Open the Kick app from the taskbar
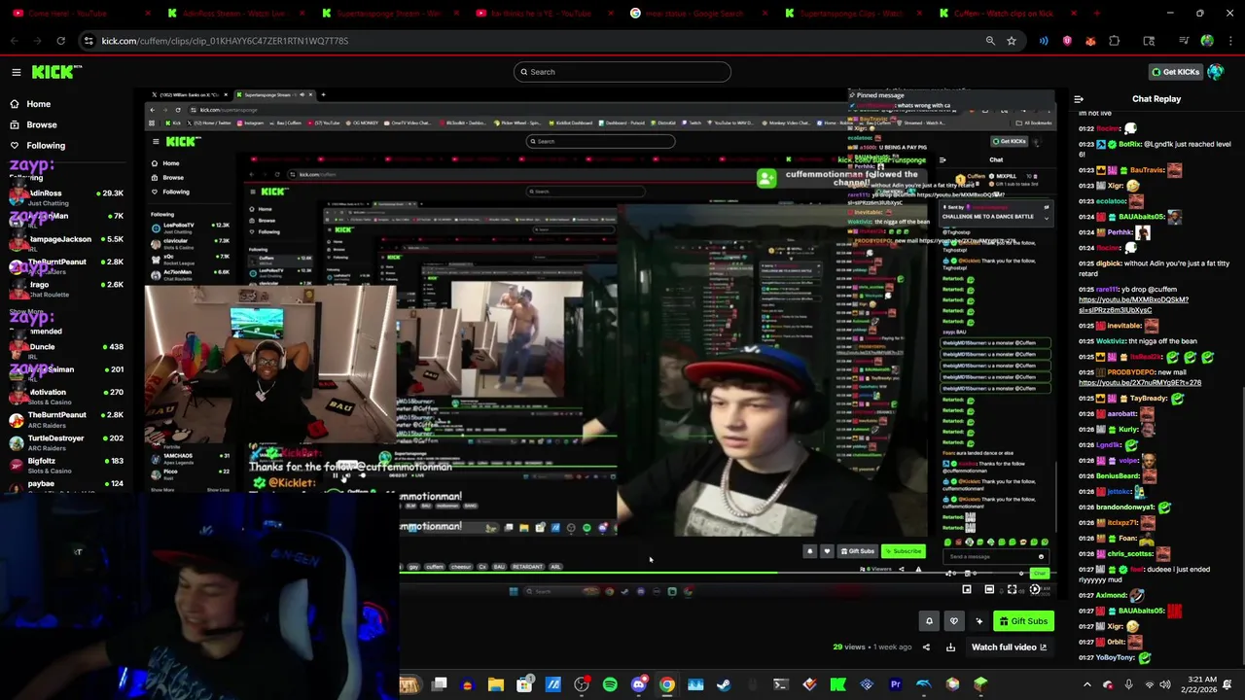 point(837,685)
